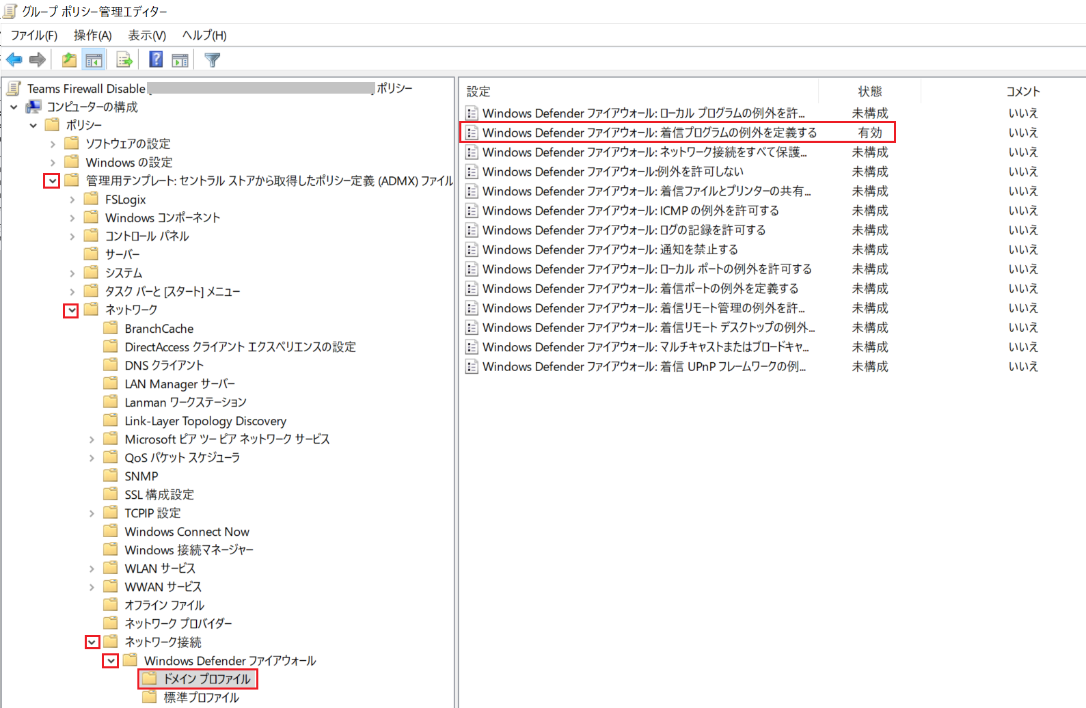Collapse the ネットワーク接続 node
This screenshot has width=1086, height=708.
[x=92, y=642]
